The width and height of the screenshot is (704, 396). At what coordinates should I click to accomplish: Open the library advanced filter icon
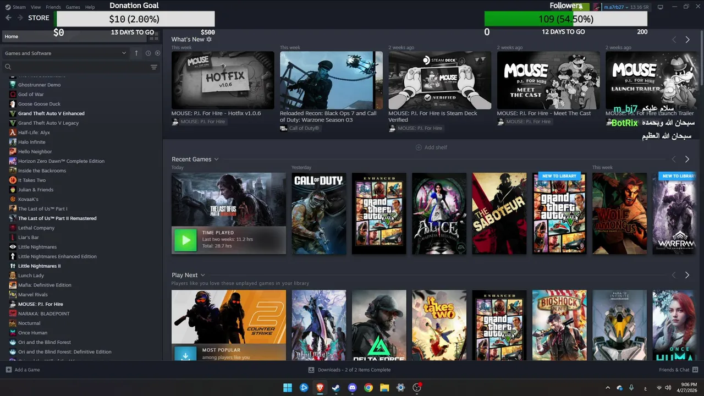tap(154, 67)
